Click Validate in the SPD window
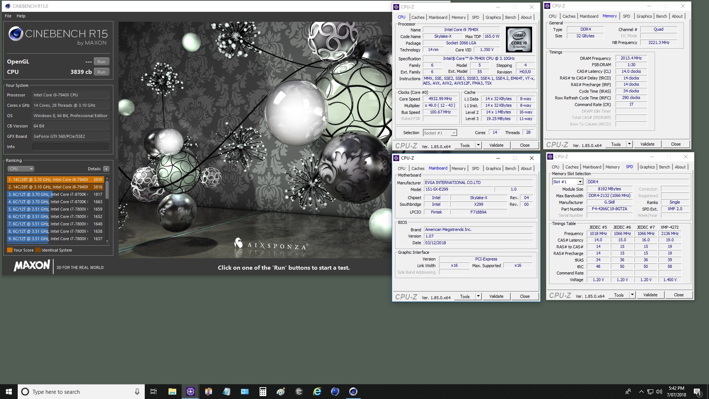709x399 pixels. click(x=650, y=295)
